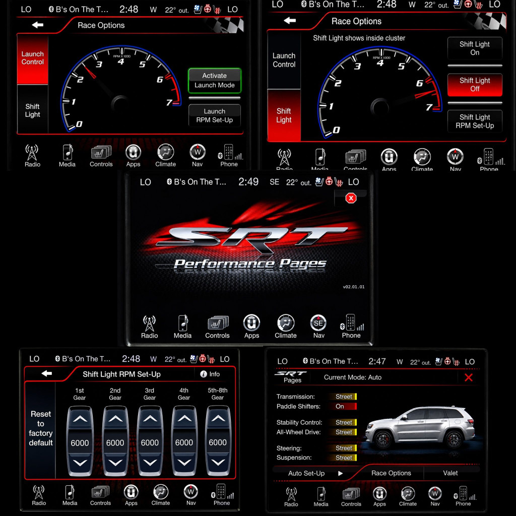Image resolution: width=516 pixels, height=516 pixels.
Task: Select Suspension Street setting
Action: [343, 458]
